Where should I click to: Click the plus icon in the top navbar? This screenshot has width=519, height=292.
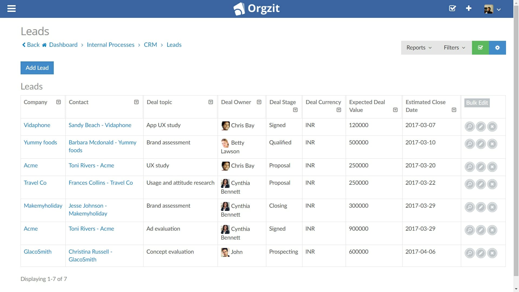(468, 8)
